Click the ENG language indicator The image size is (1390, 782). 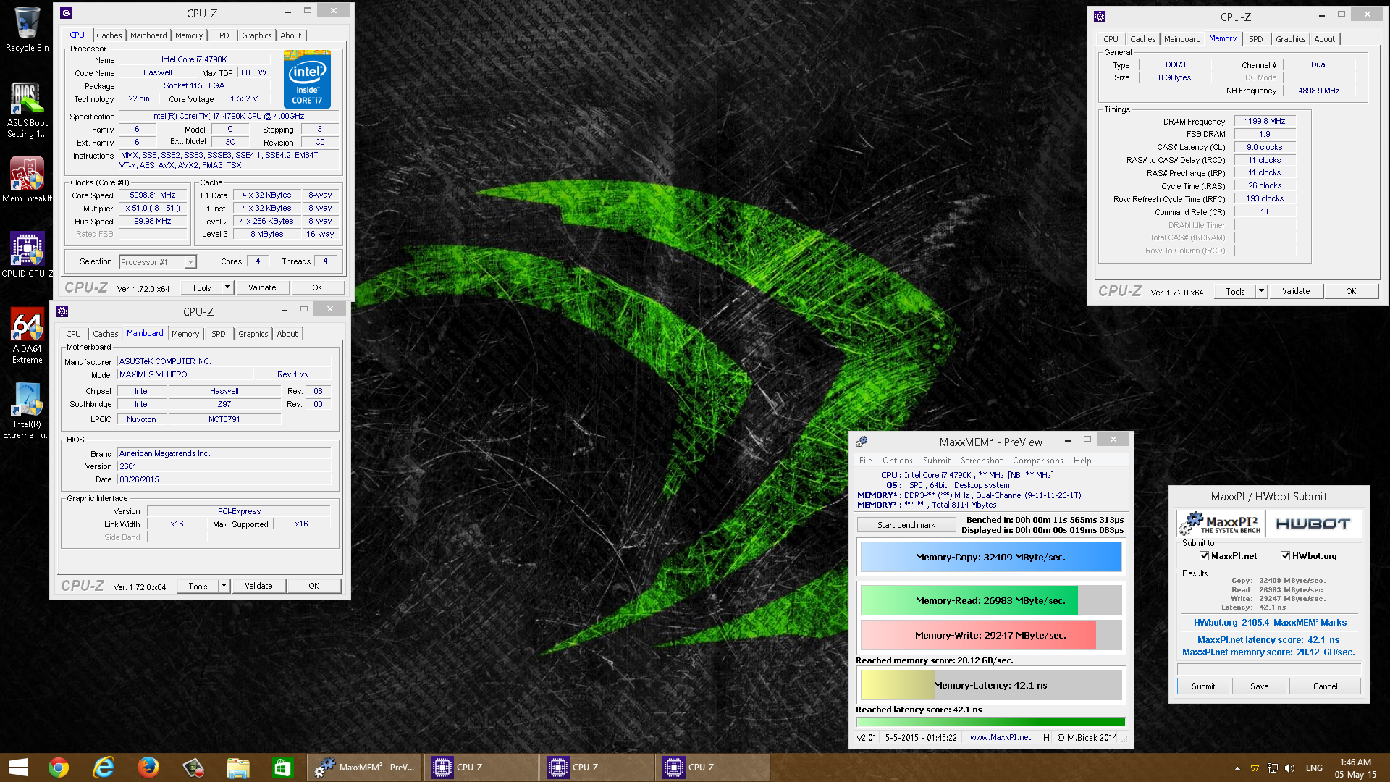[x=1314, y=768]
